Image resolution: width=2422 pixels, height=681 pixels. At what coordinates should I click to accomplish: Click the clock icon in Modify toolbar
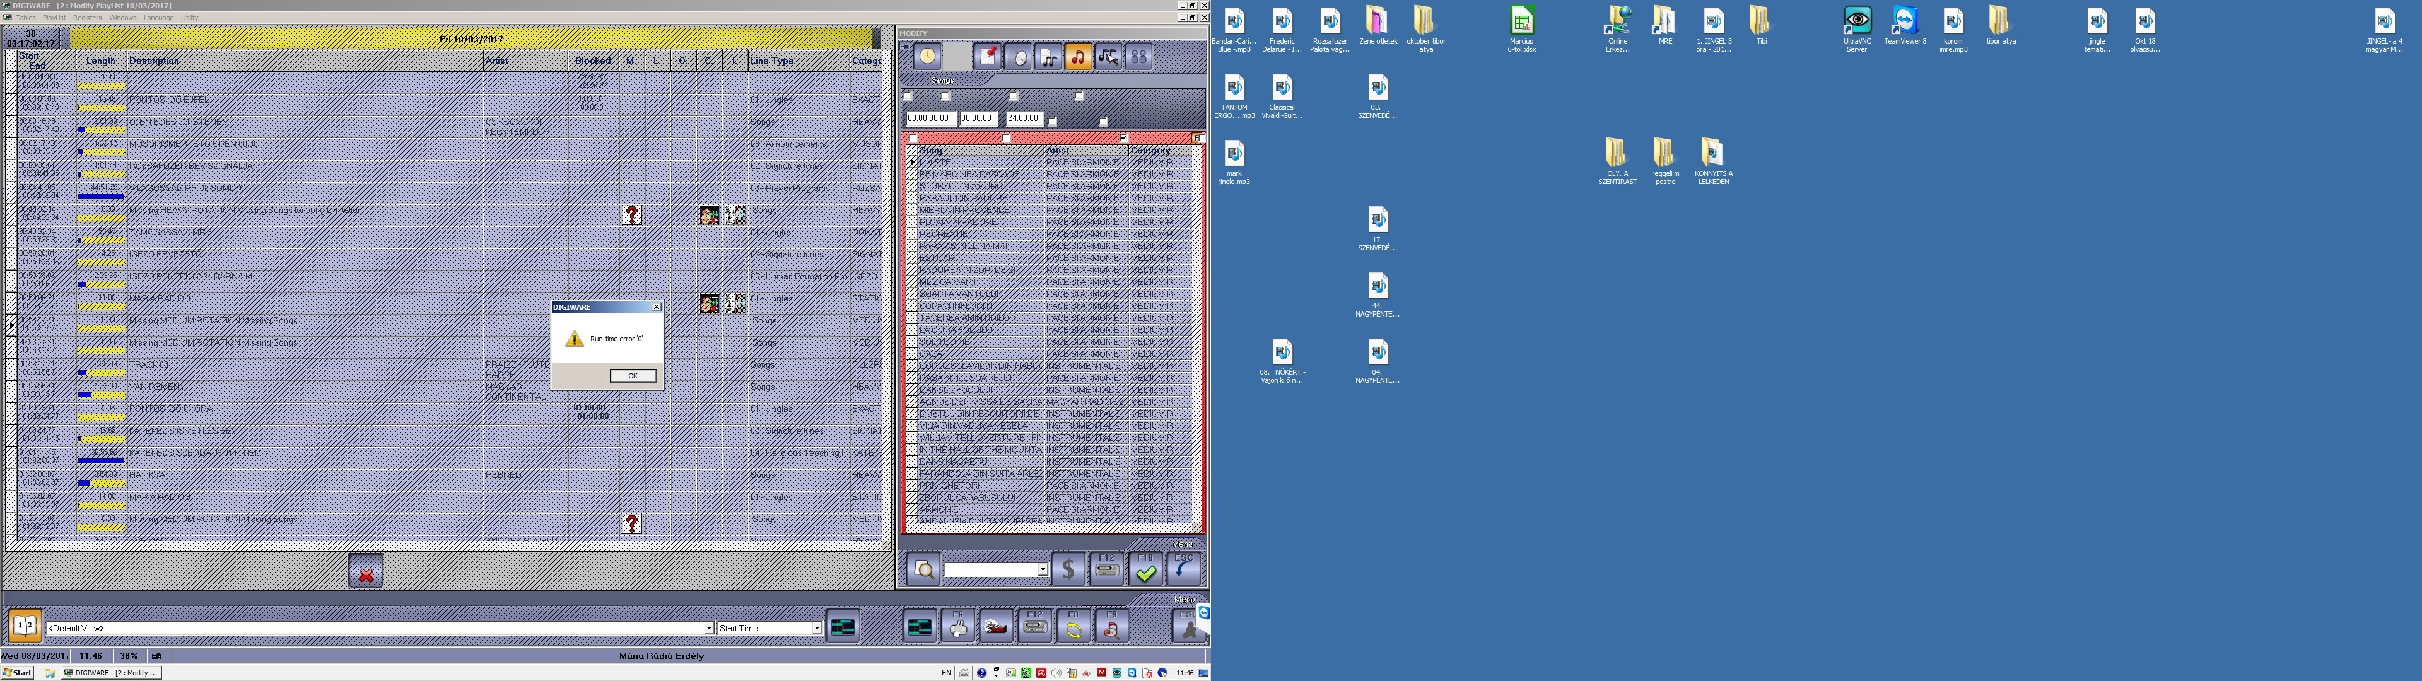click(x=927, y=57)
